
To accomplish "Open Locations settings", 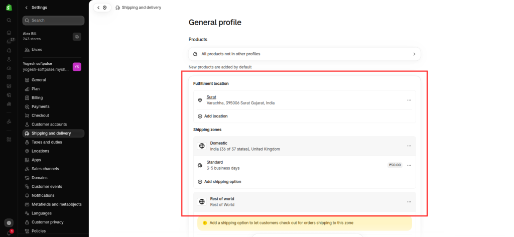I will tap(53, 151).
